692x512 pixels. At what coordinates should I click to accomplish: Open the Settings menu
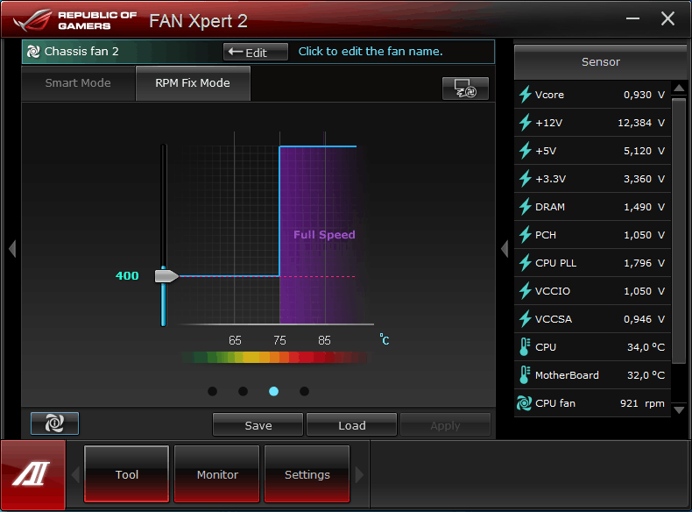(307, 474)
